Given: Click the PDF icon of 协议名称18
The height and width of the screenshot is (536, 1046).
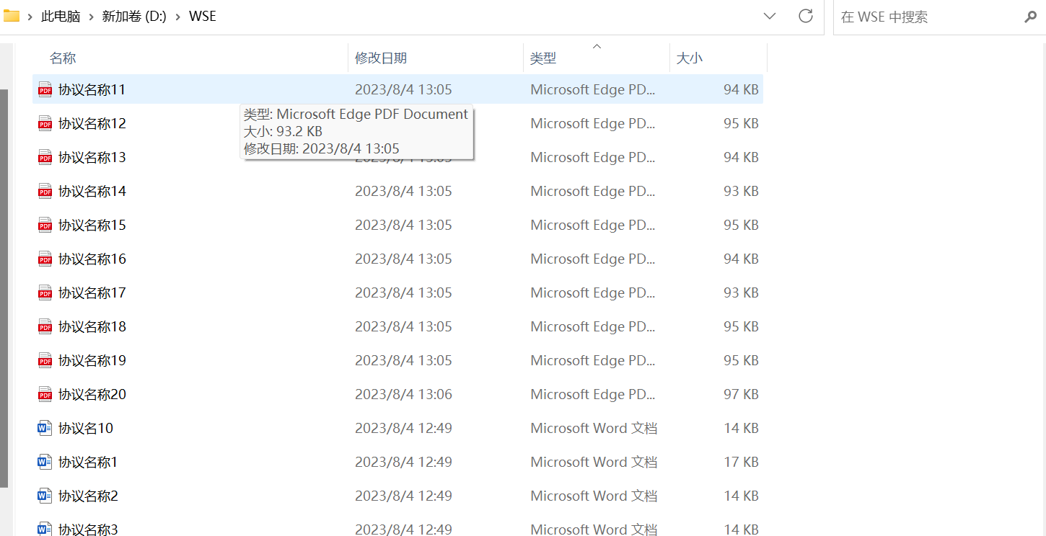Looking at the screenshot, I should pyautogui.click(x=45, y=327).
